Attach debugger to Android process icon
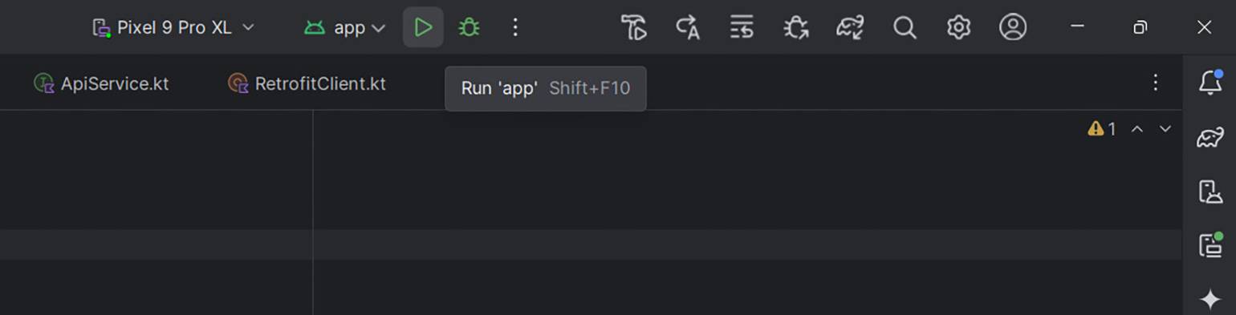The image size is (1236, 315). 795,27
